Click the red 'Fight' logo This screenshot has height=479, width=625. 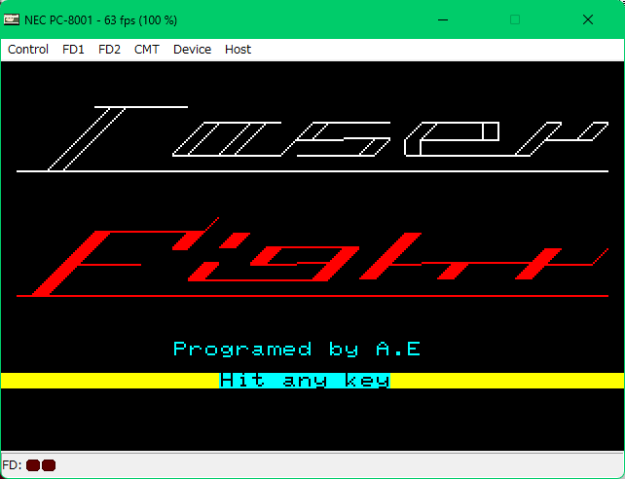point(312,263)
